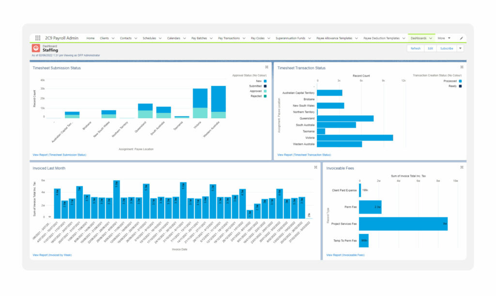
Task: Click the Refresh button
Action: click(x=415, y=48)
